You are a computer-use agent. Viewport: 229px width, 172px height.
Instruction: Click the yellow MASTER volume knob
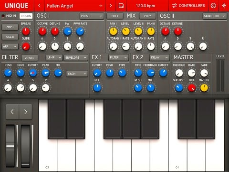[204, 88]
